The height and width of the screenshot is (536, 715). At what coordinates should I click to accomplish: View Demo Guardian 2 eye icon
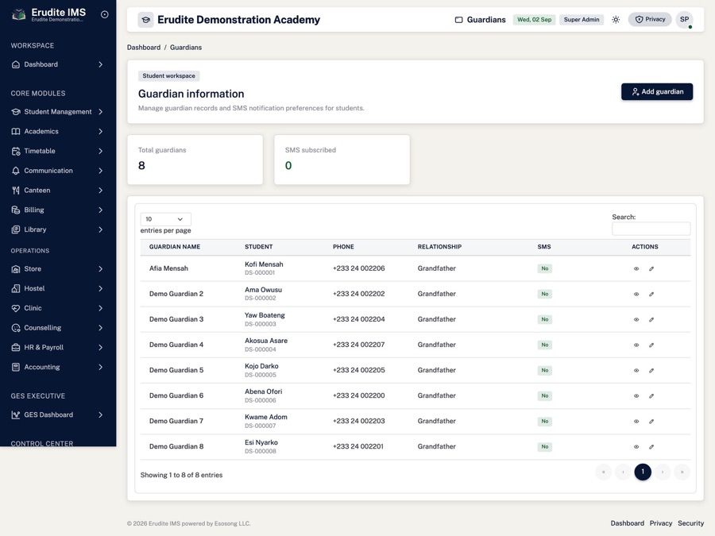click(636, 294)
